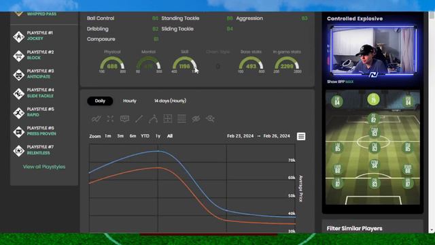Viewport: 435px width, 245px height.
Task: Set chart zoom to 3m
Action: pyautogui.click(x=120, y=136)
